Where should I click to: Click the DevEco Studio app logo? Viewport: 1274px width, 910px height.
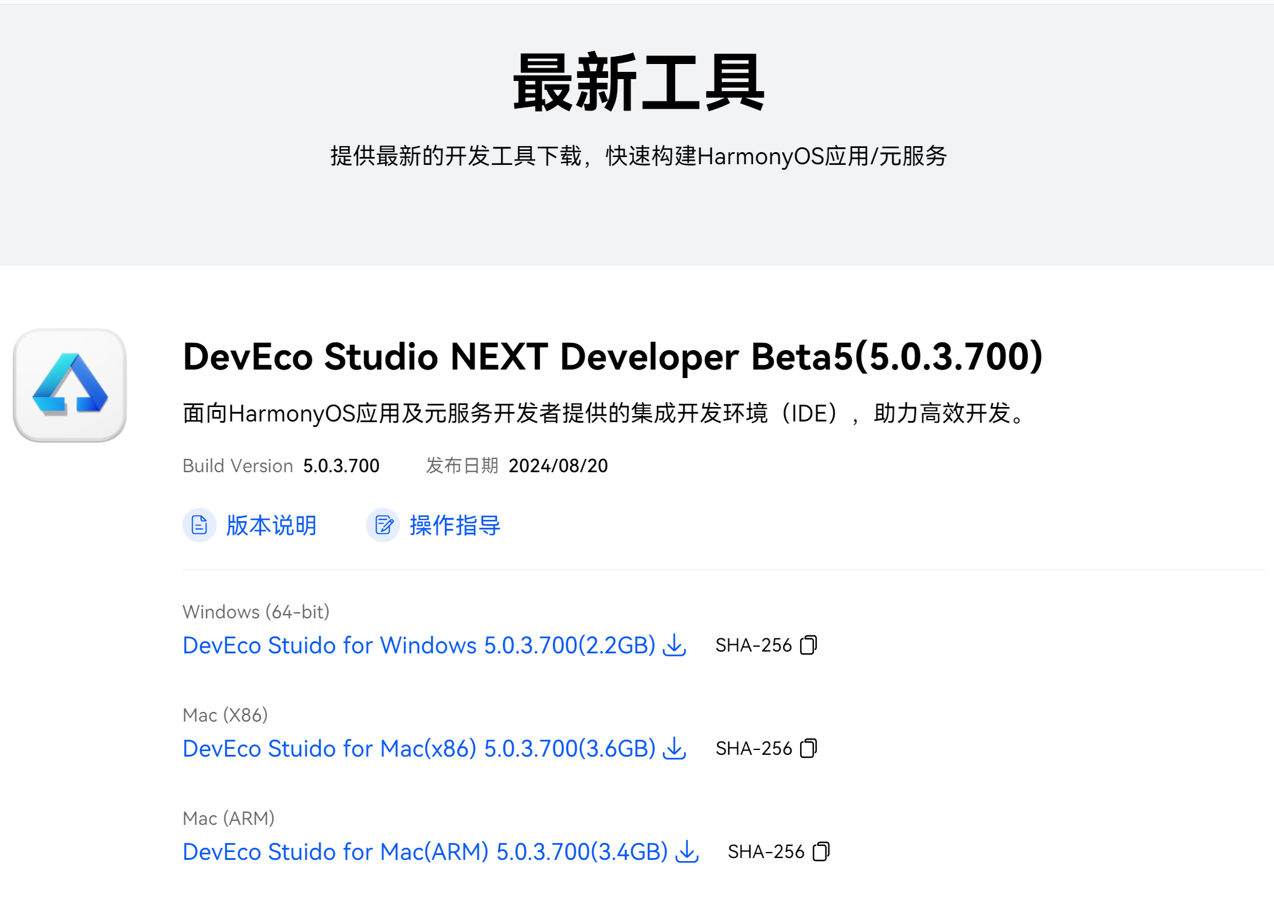point(69,385)
